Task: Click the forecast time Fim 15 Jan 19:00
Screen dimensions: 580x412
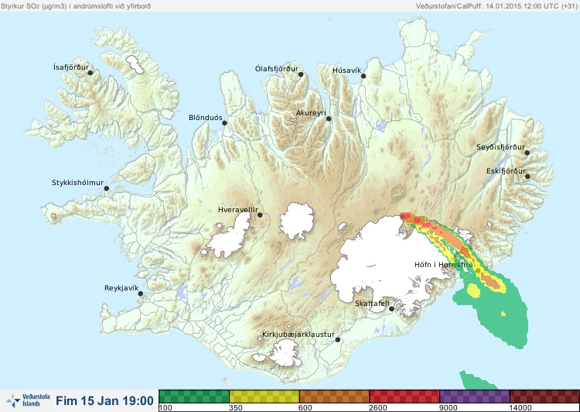Action: 104,400
